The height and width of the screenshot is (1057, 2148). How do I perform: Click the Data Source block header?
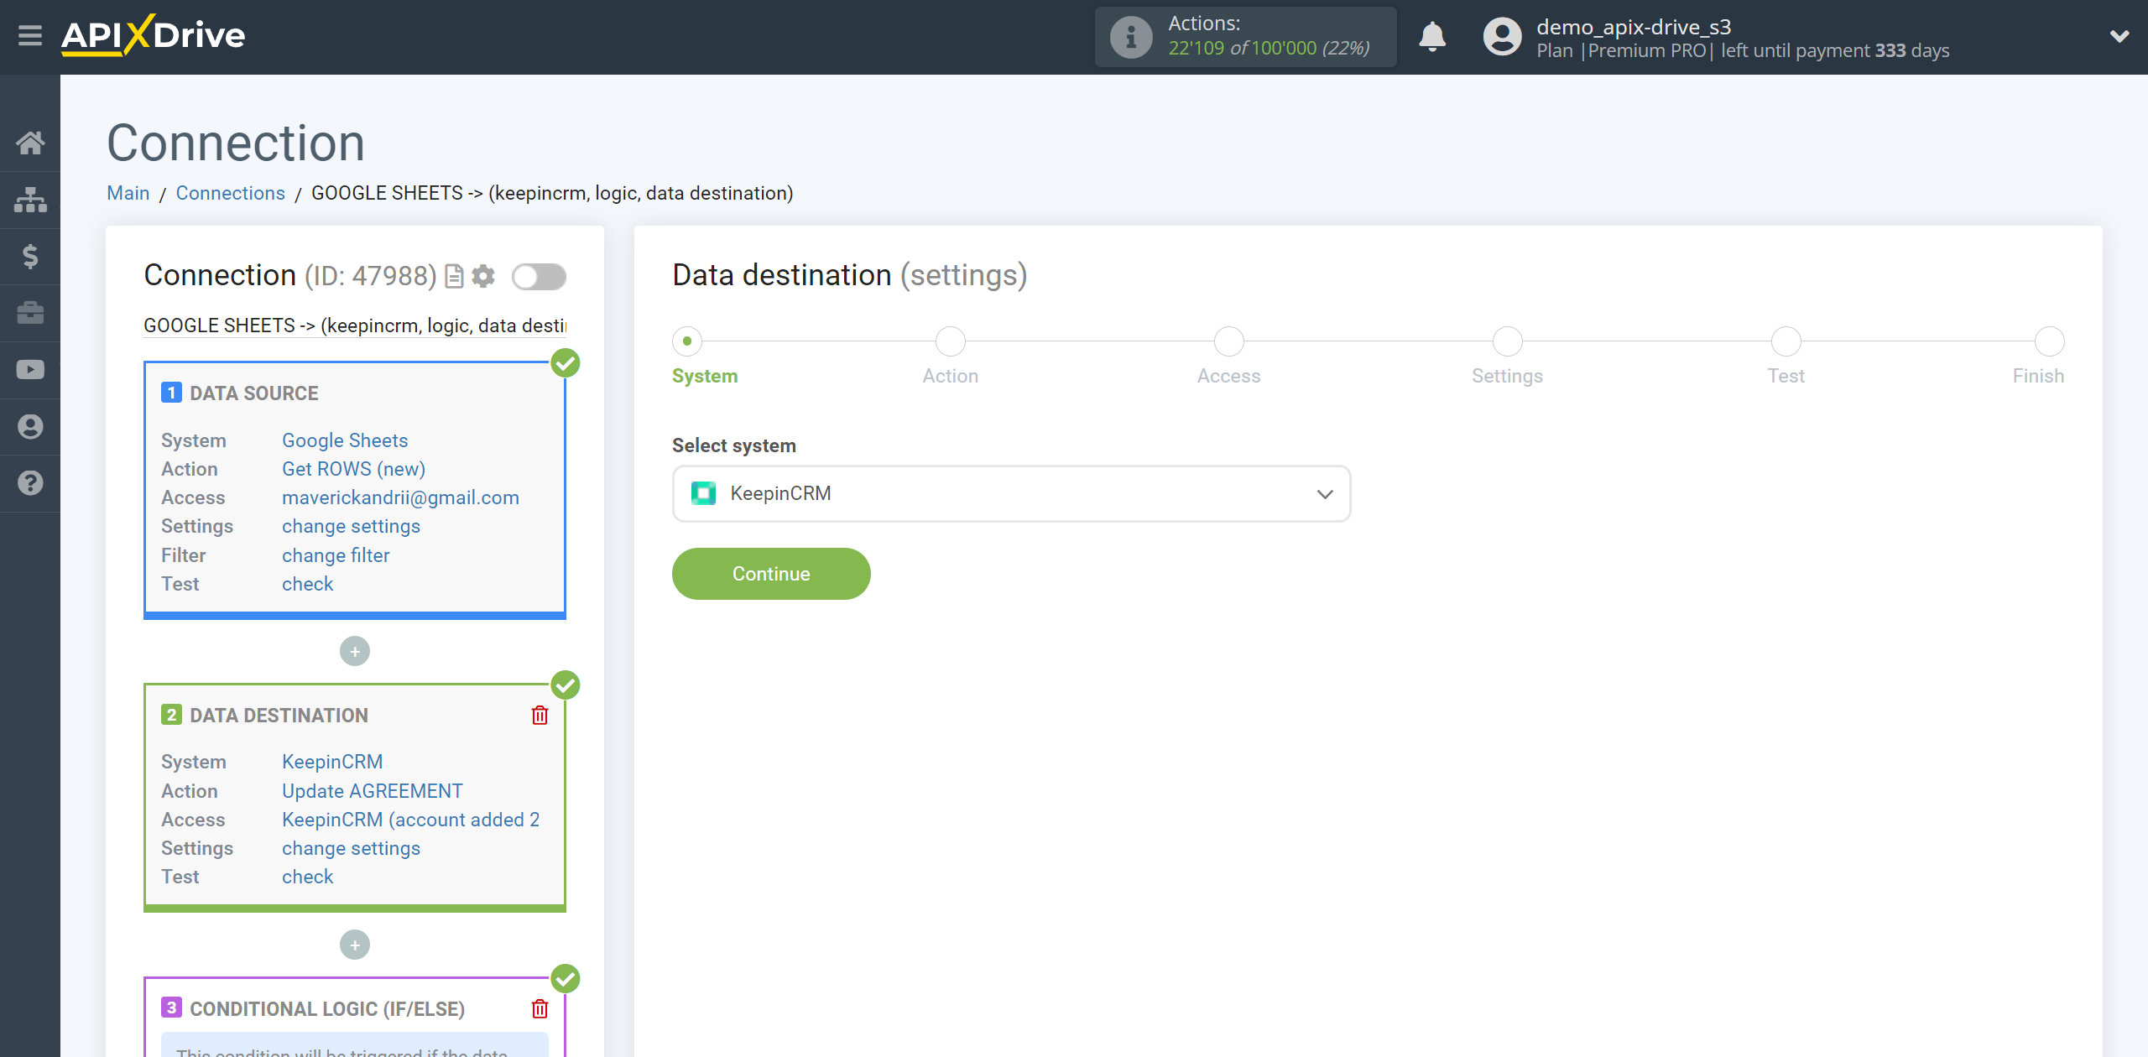click(254, 393)
